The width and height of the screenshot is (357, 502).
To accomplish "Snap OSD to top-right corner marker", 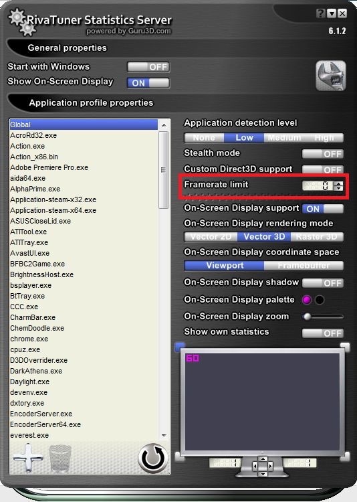I will point(345,347).
